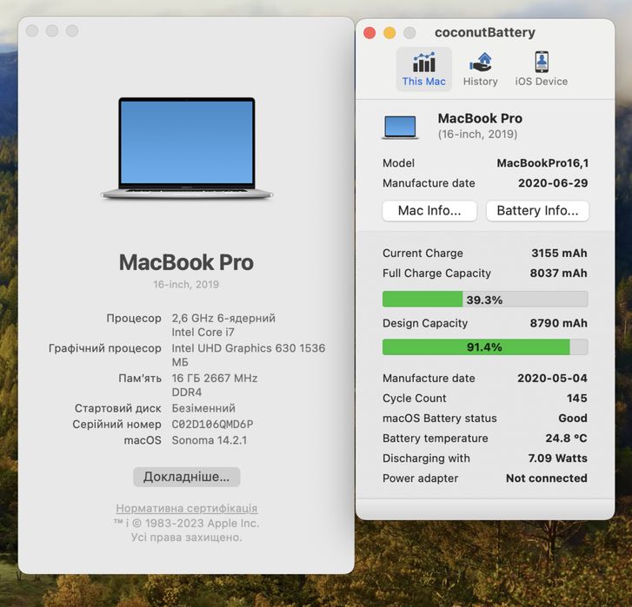Close the coconutBattery window
632x607 pixels.
(x=369, y=33)
